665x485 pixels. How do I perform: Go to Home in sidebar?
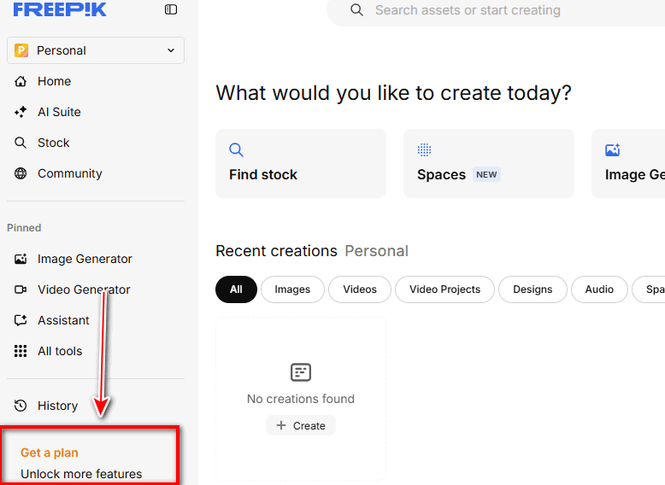click(x=54, y=81)
